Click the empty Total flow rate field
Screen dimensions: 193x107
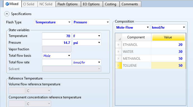point(57,62)
